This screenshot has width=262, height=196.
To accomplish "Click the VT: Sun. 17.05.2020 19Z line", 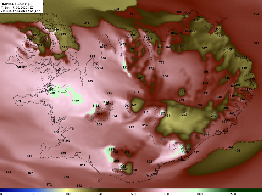I will (21, 11).
